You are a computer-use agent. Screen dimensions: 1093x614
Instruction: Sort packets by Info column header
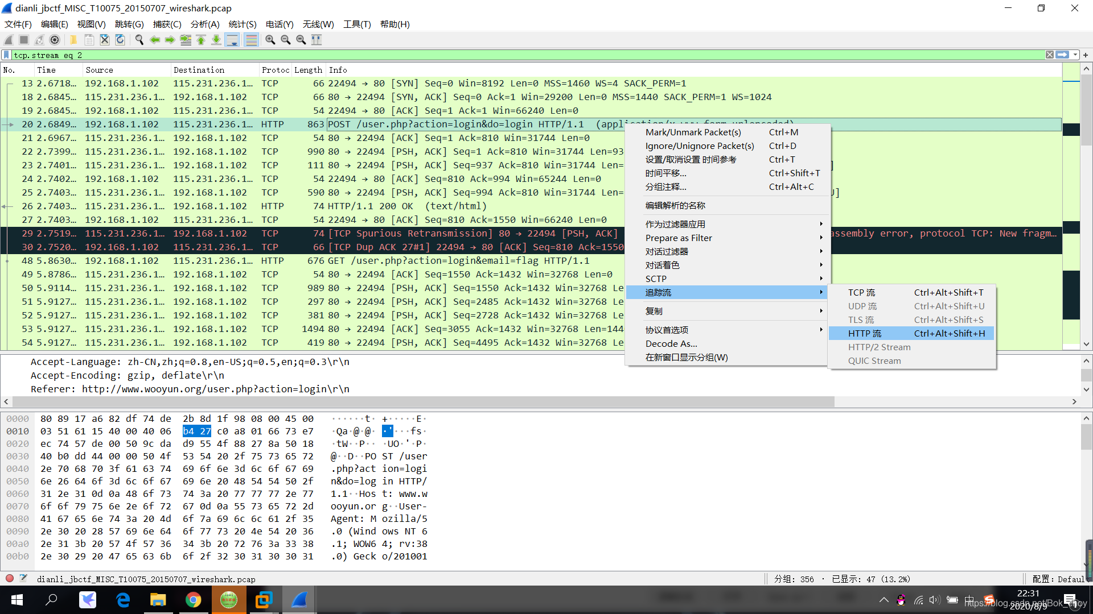click(x=693, y=70)
